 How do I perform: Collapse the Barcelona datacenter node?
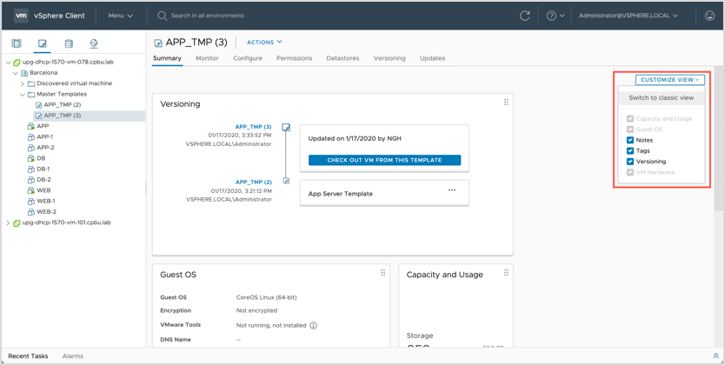[16, 72]
